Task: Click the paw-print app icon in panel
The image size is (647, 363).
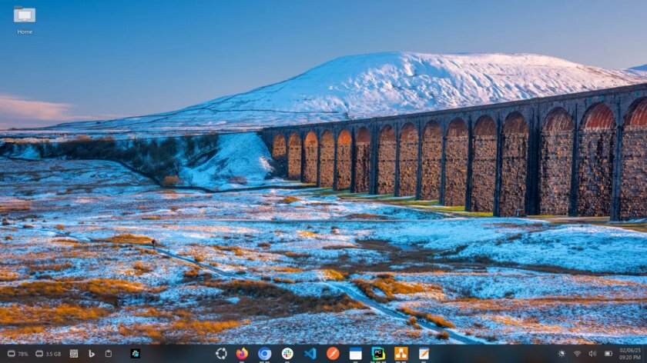Action: 136,354
